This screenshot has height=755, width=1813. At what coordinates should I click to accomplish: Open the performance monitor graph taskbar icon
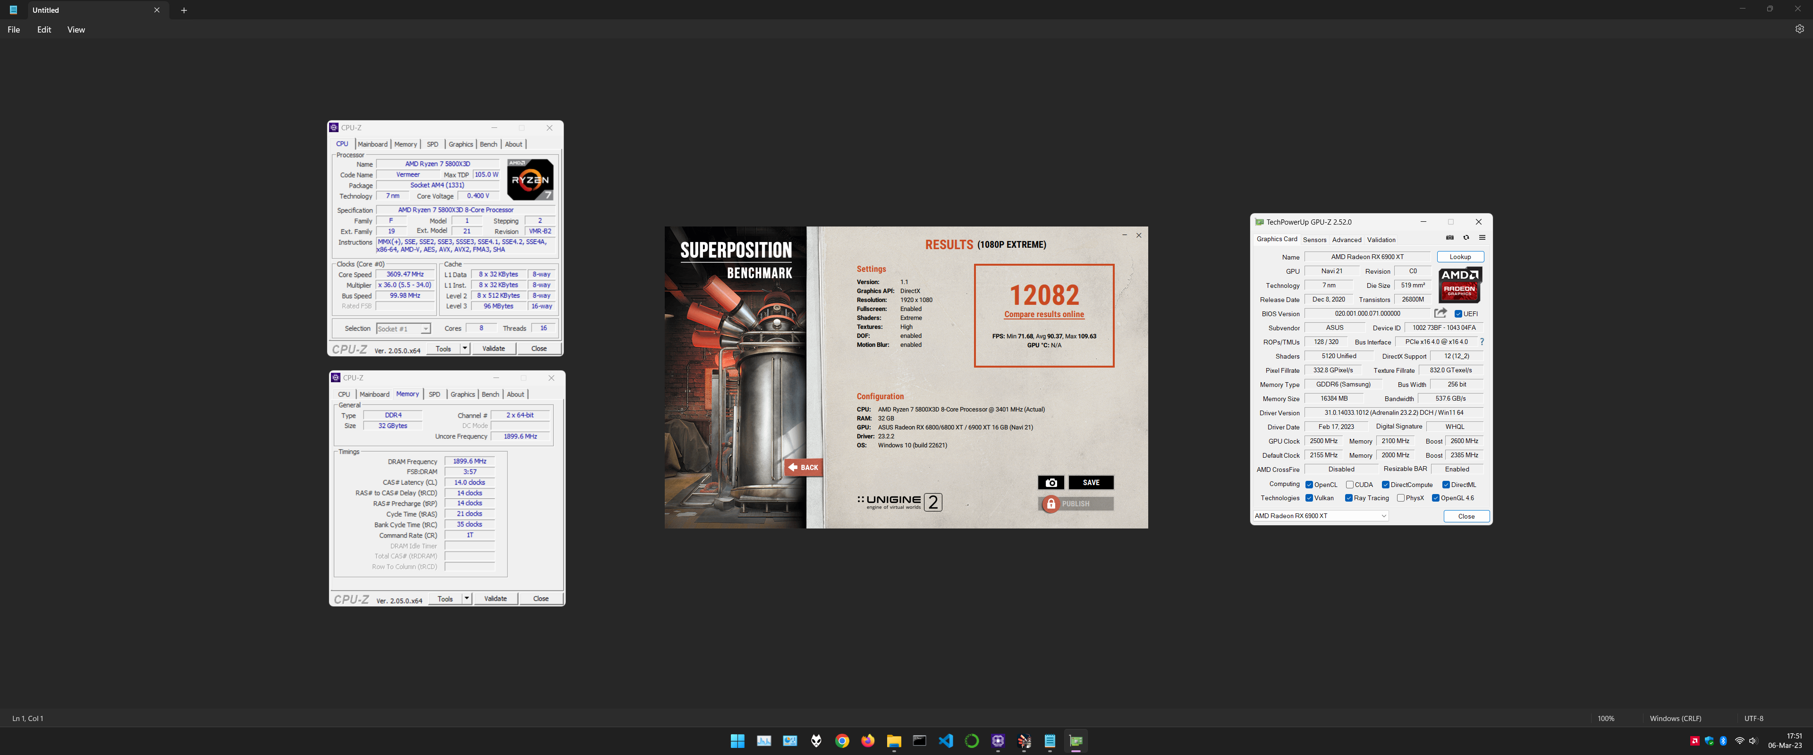point(763,741)
